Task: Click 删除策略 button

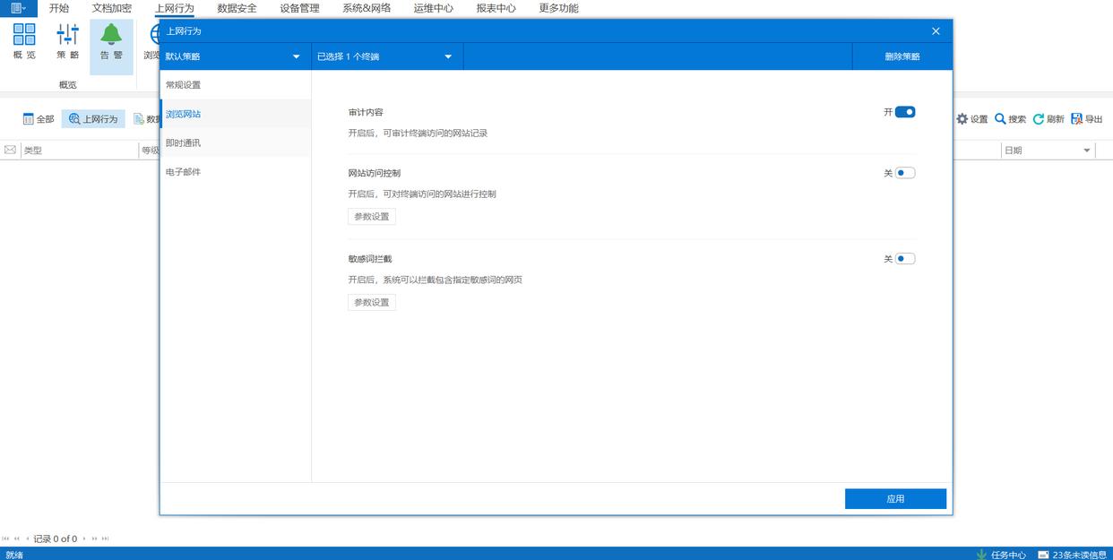Action: coord(902,56)
